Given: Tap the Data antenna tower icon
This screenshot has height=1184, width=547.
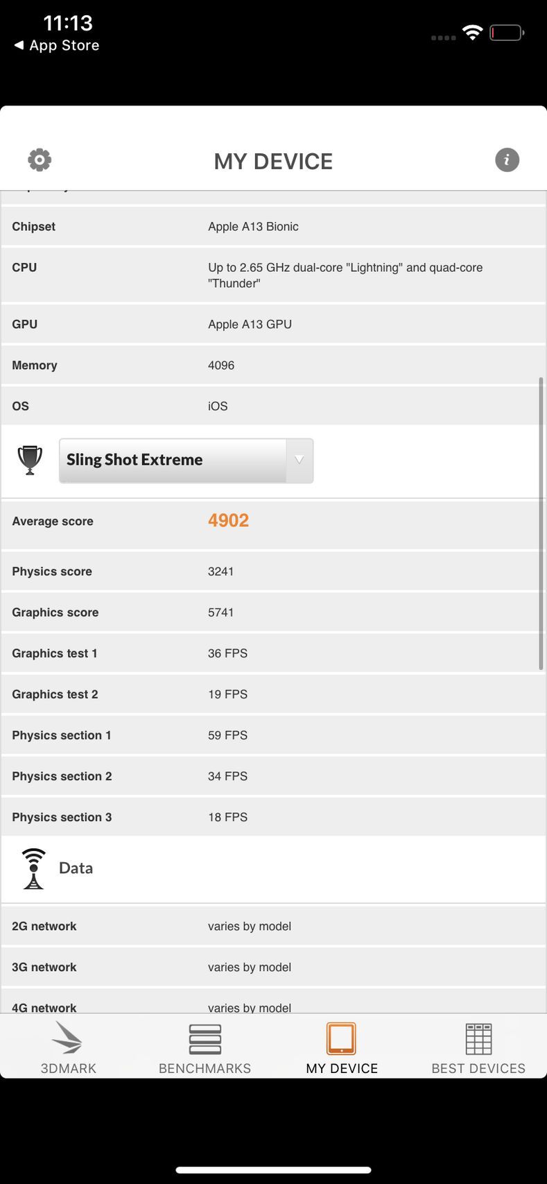Looking at the screenshot, I should tap(33, 868).
